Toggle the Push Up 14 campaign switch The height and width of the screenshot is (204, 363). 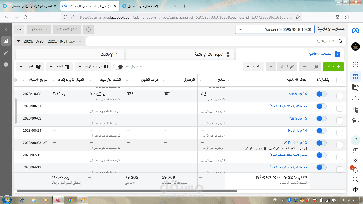[x=321, y=131]
